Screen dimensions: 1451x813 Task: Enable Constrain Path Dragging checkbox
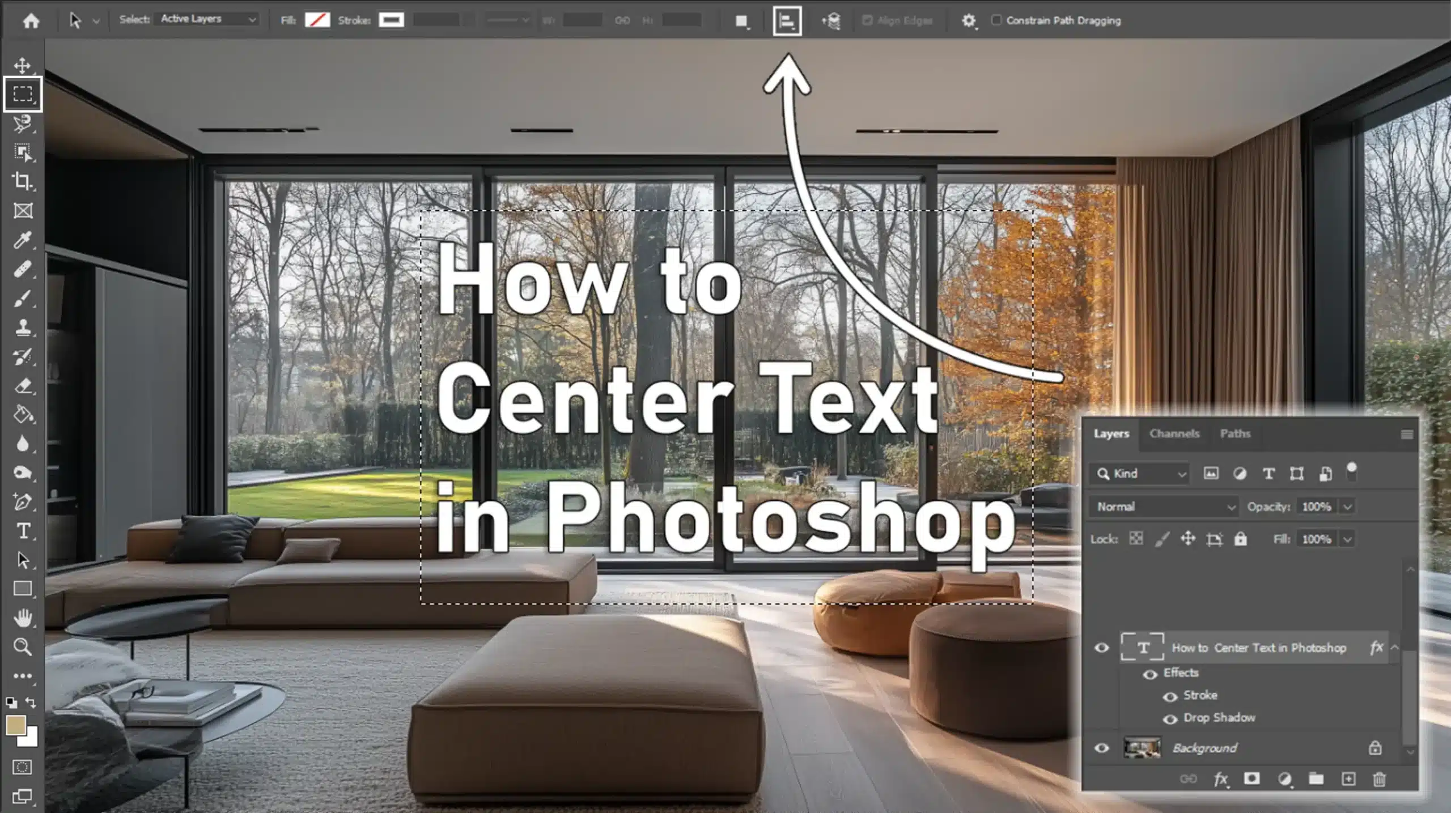click(996, 20)
